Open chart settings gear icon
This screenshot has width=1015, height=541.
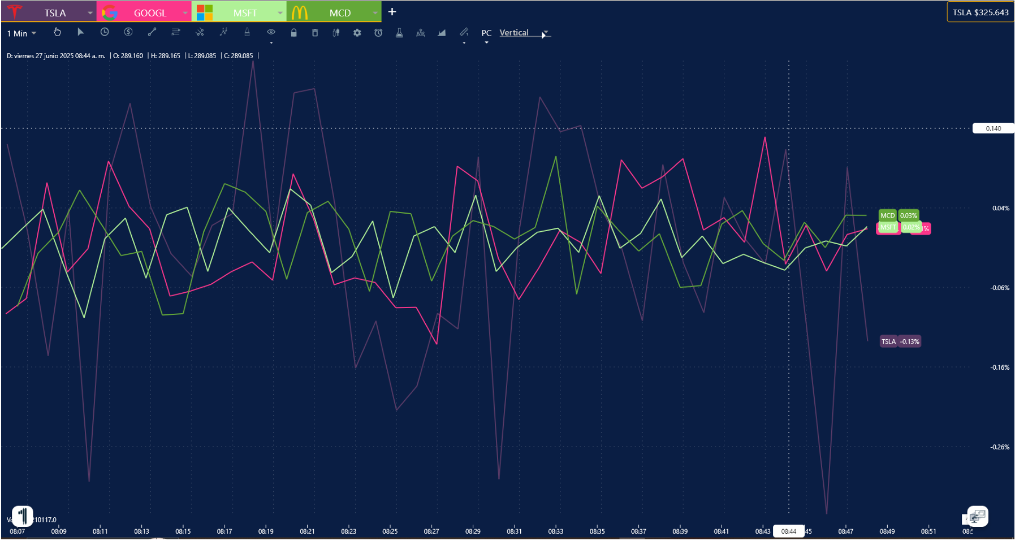pyautogui.click(x=357, y=33)
